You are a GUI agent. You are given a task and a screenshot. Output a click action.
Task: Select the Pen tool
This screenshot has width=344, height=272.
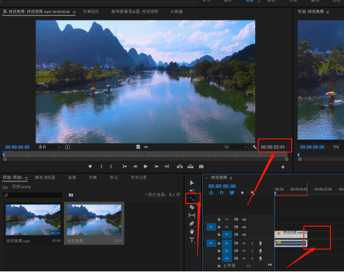click(192, 224)
